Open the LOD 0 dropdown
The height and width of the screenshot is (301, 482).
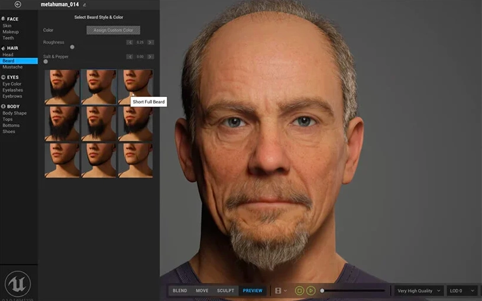[462, 291]
